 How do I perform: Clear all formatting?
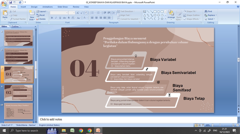(86, 13)
